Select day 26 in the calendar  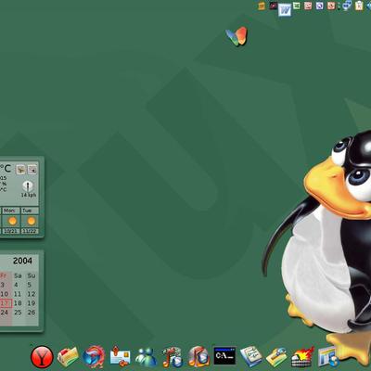pos(32,313)
